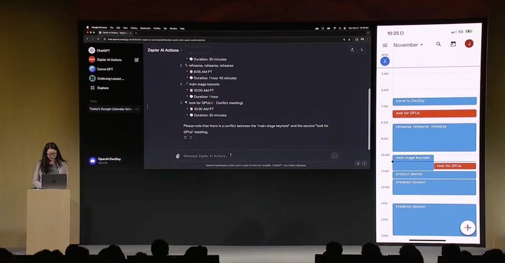The image size is (505, 263).
Task: Tap the calendar search magnifier on phone
Action: (438, 44)
